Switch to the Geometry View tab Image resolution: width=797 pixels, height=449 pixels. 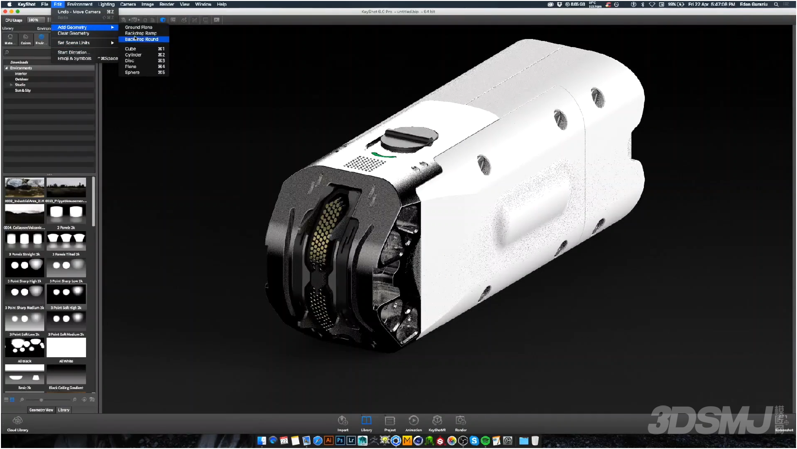click(x=41, y=410)
